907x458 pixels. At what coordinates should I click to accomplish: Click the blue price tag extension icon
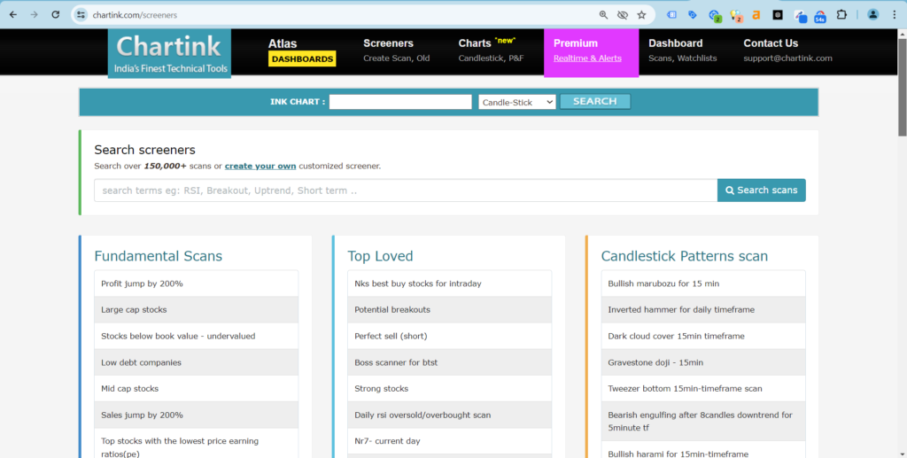pos(693,15)
